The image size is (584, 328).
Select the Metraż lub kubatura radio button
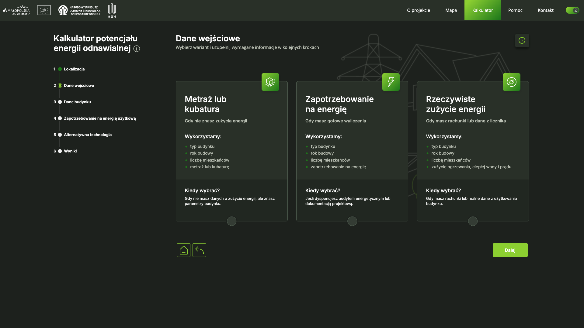[232, 221]
